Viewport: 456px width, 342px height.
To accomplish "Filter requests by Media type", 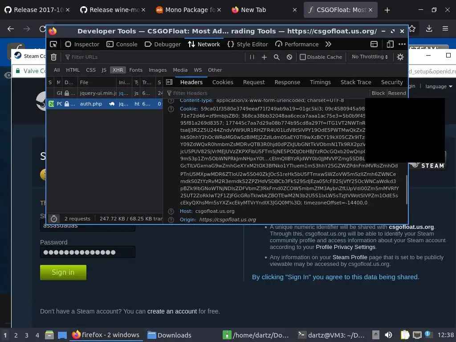I will coord(180,70).
